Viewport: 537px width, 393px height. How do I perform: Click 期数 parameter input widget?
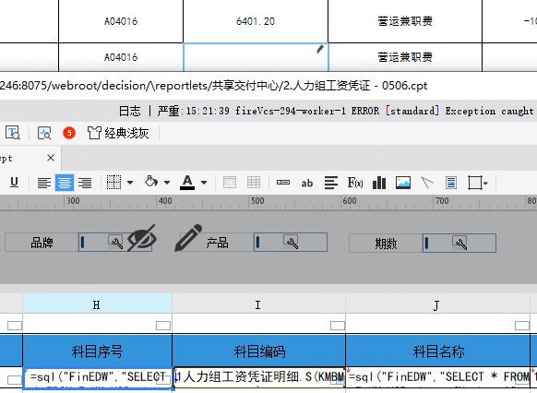pyautogui.click(x=459, y=244)
